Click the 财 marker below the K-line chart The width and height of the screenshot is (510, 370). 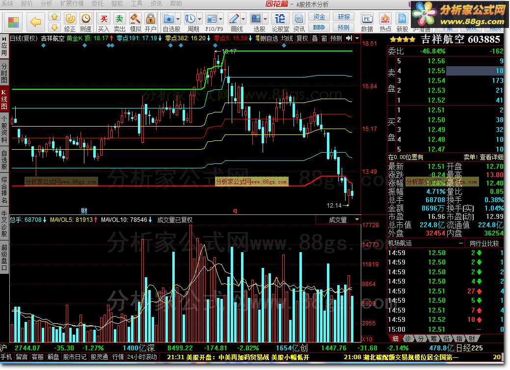tap(84, 211)
